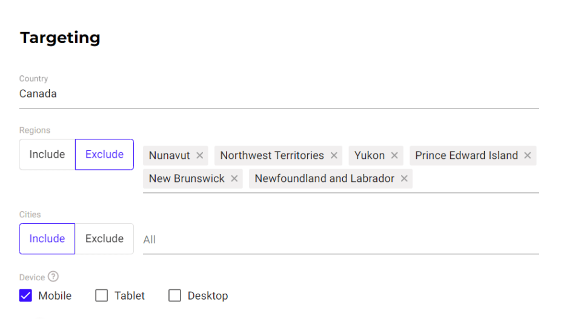This screenshot has width=561, height=330.
Task: Select Exclude for Regions
Action: click(104, 155)
